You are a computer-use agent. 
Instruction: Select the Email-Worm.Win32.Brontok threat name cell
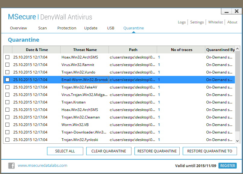(x=85, y=80)
